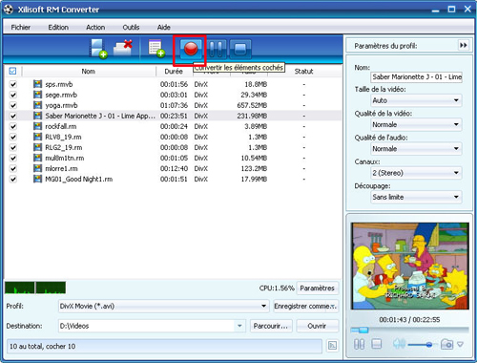Select the row mlorre1.rm

pyautogui.click(x=174, y=168)
